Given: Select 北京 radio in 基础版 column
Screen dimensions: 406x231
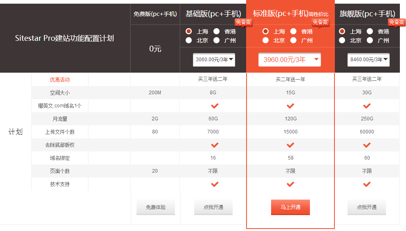Looking at the screenshot, I should (189, 40).
